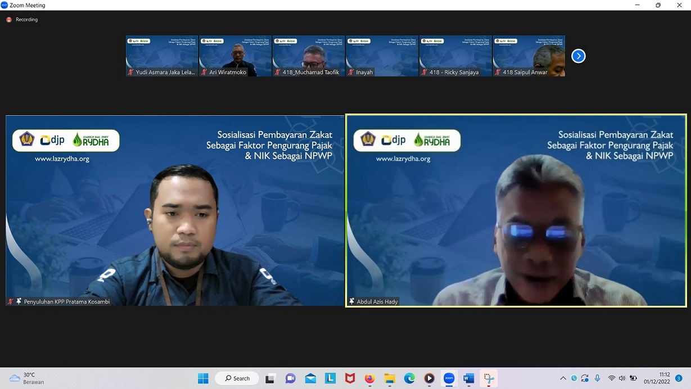Image resolution: width=691 pixels, height=389 pixels.
Task: Open the Windows Start menu
Action: click(x=203, y=378)
